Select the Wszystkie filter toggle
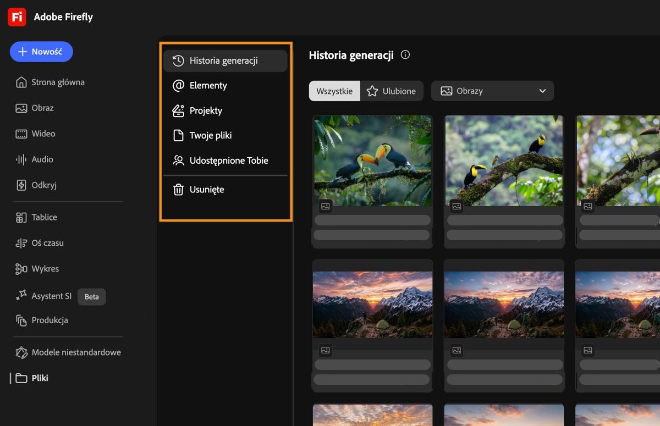The image size is (660, 426). (x=334, y=91)
